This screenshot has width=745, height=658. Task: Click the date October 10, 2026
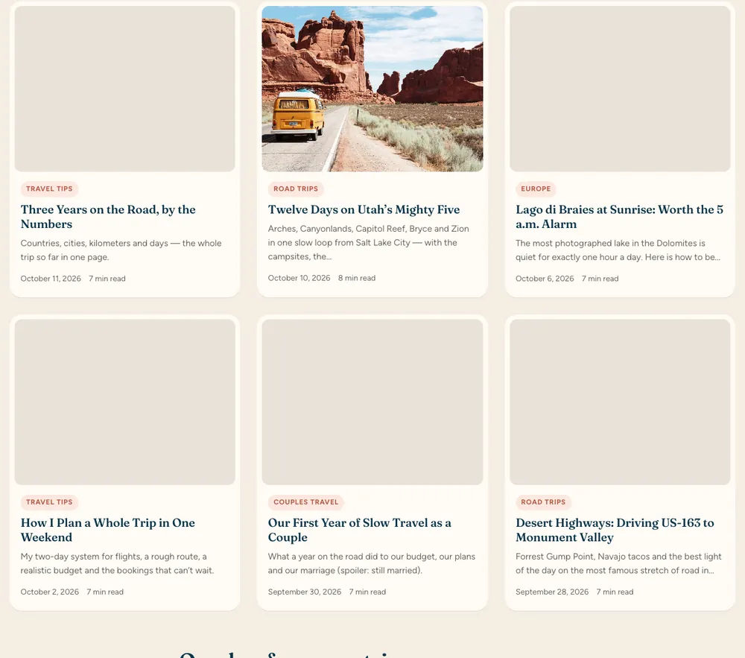click(299, 278)
